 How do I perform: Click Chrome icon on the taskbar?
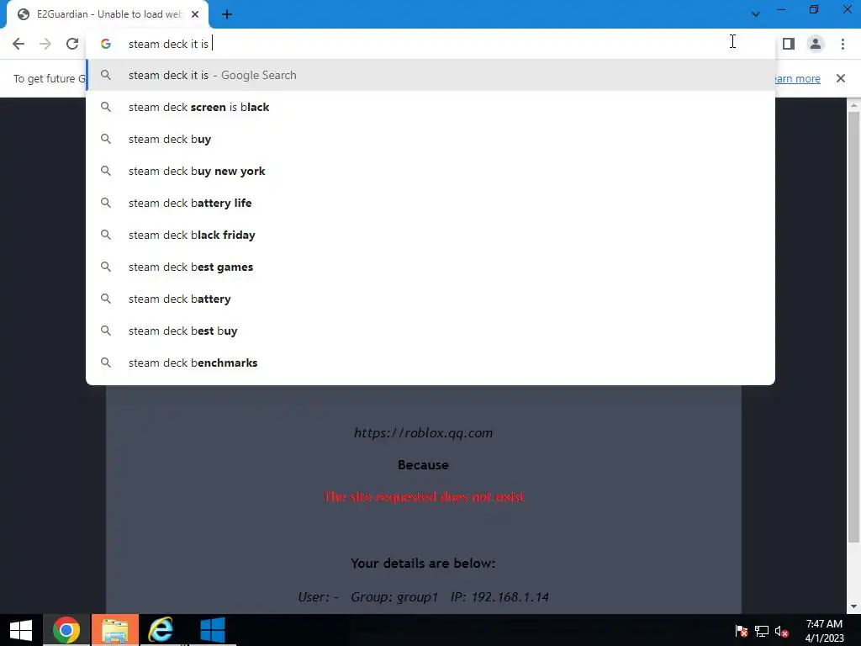[66, 630]
